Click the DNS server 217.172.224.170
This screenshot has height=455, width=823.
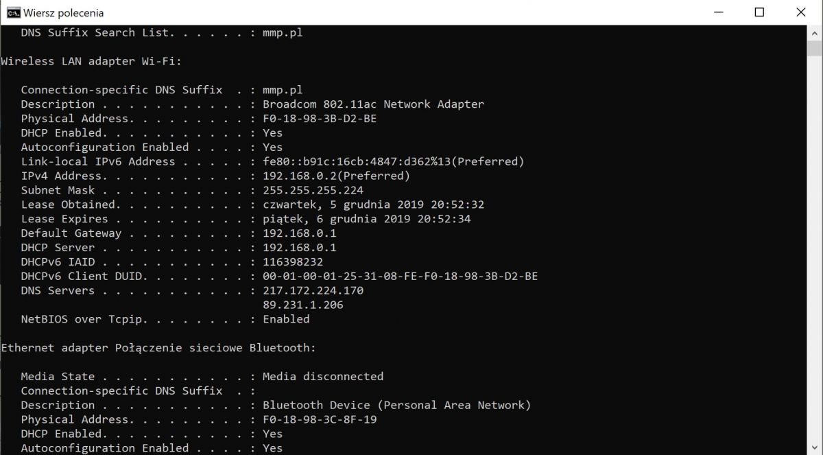pos(313,290)
